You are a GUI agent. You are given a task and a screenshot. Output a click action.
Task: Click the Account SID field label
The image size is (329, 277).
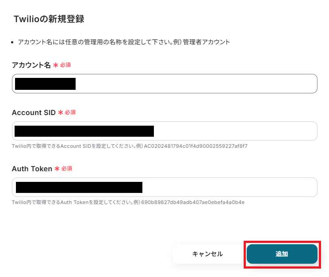point(34,112)
